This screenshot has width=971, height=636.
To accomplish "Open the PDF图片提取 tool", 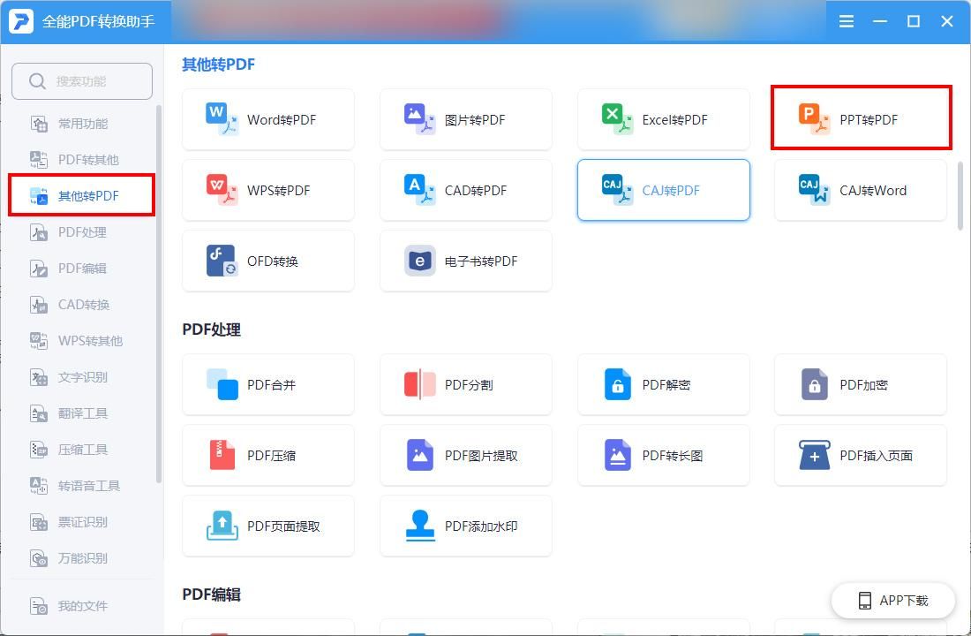I will click(466, 456).
